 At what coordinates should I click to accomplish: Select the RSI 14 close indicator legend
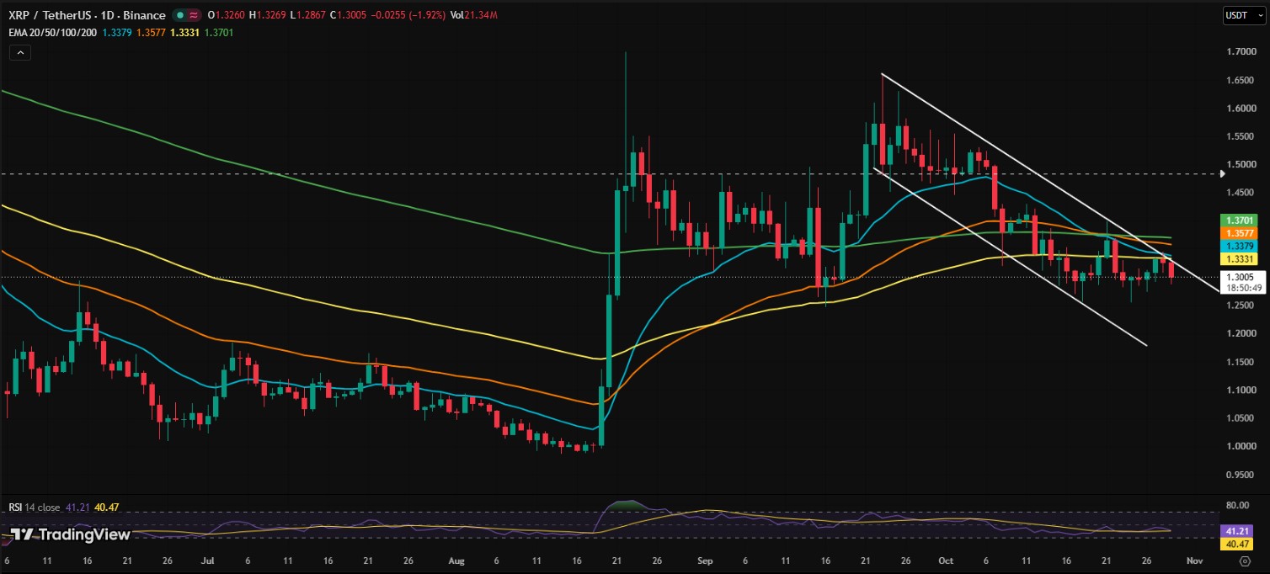click(x=35, y=508)
